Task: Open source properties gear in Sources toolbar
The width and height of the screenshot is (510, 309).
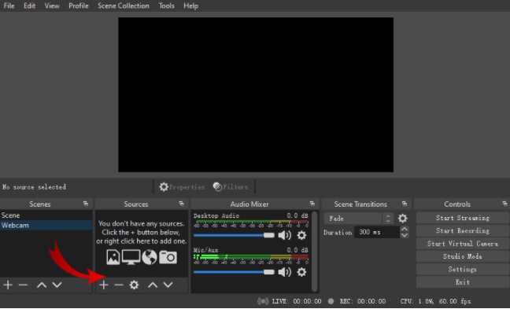Action: click(x=134, y=285)
